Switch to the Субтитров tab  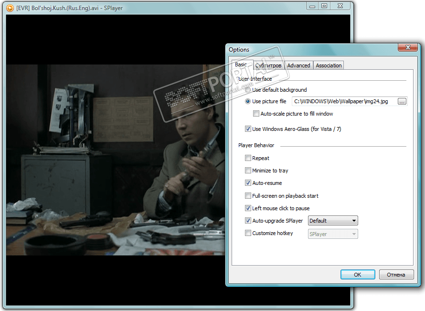point(268,65)
